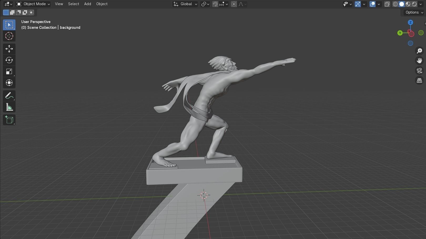426x239 pixels.
Task: Switch to rendered viewport shading
Action: click(414, 4)
